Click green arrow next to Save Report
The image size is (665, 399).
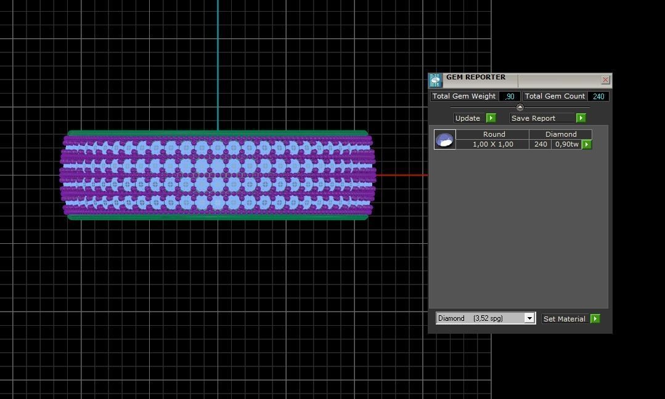click(x=581, y=118)
